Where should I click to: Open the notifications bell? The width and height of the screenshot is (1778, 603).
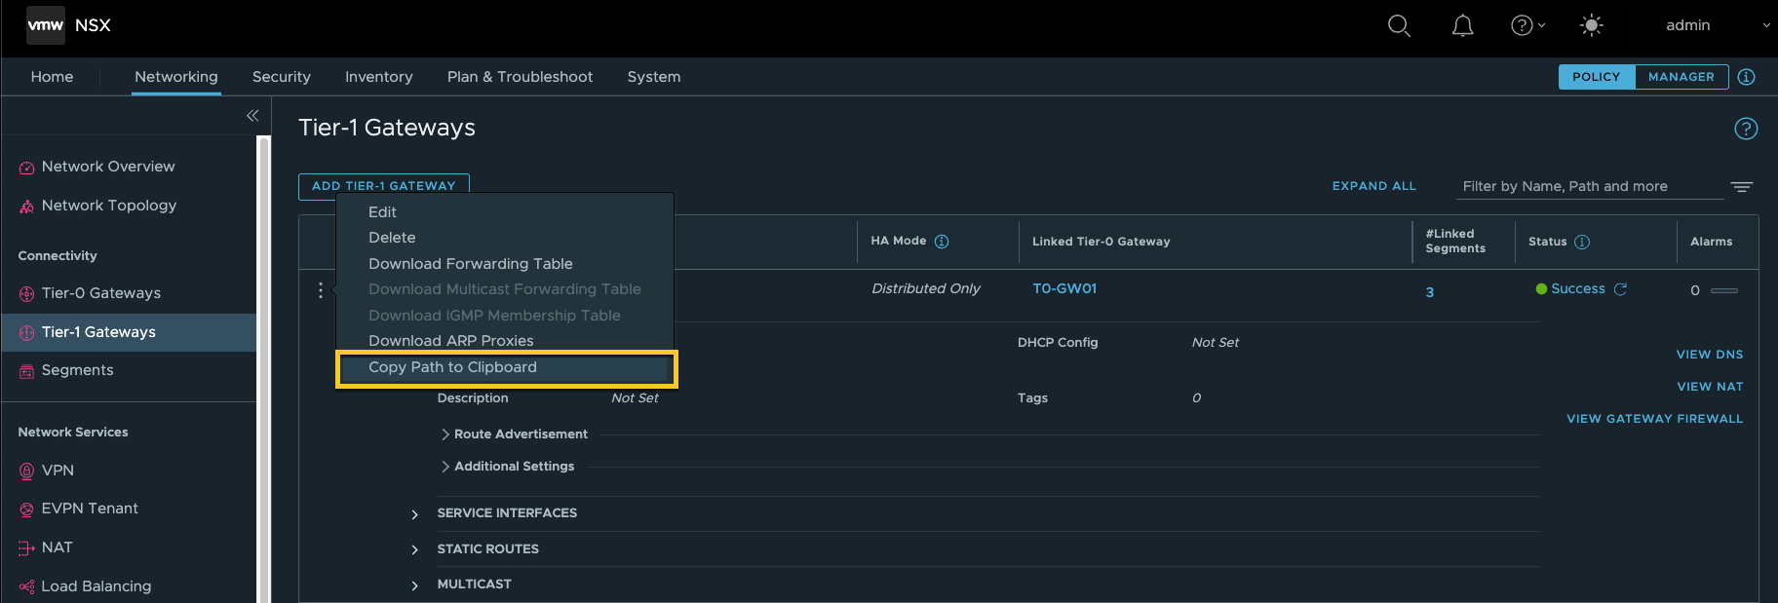1462,26
